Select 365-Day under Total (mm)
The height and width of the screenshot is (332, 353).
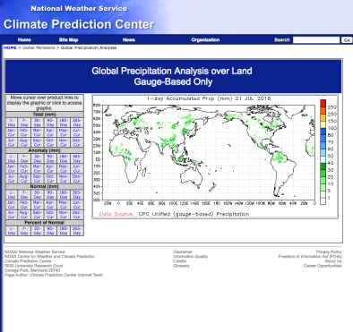(77, 123)
